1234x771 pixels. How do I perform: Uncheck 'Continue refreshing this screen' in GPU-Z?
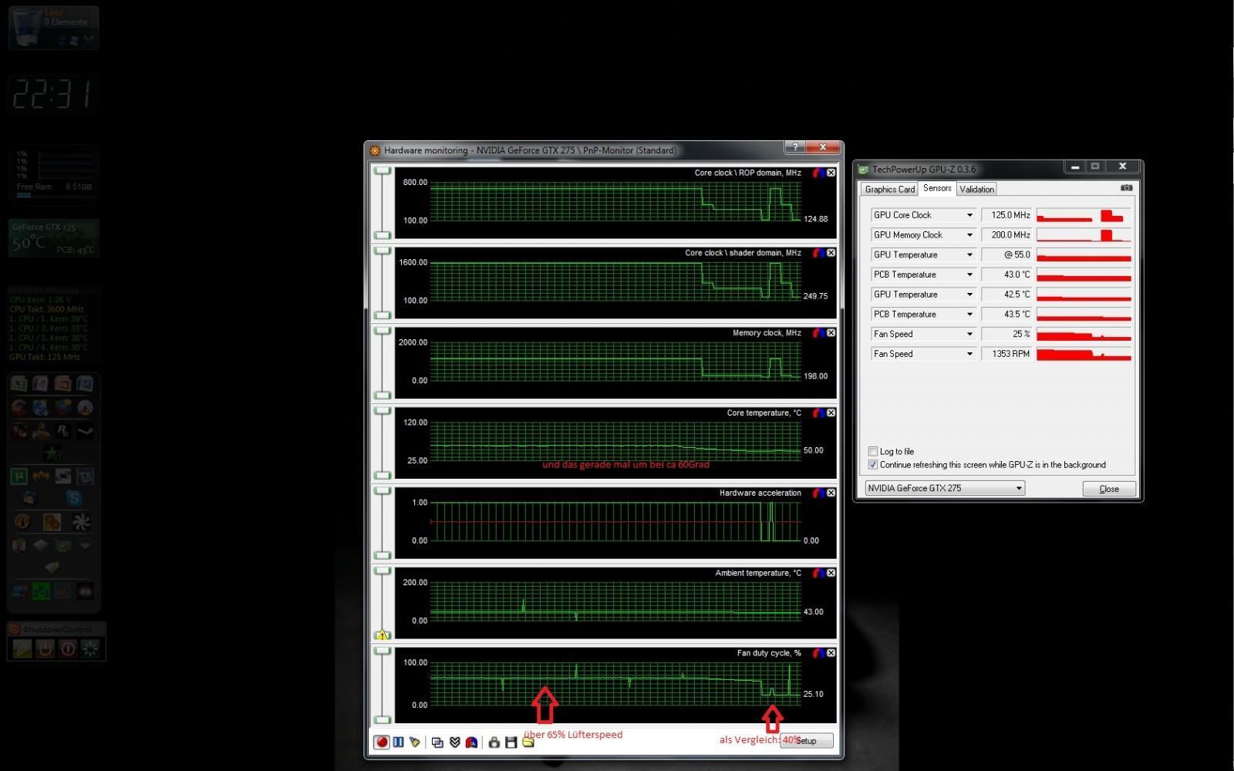click(873, 465)
